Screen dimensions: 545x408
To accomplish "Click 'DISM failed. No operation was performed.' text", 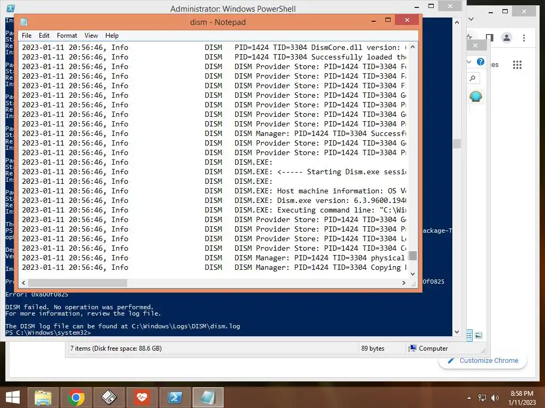I will 79,307.
